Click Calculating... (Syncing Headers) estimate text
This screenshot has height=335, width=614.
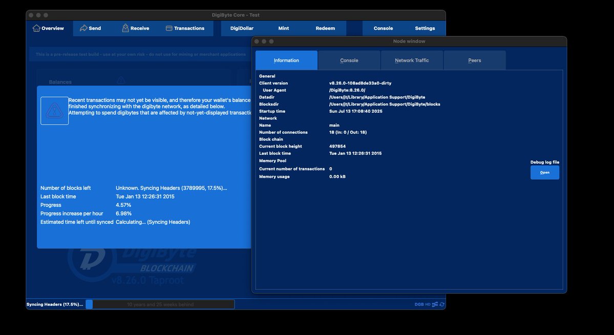(x=153, y=222)
